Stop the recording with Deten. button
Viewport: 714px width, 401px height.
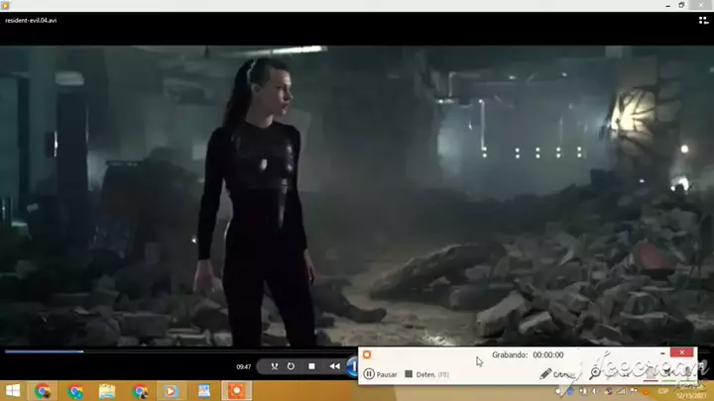pyautogui.click(x=426, y=374)
